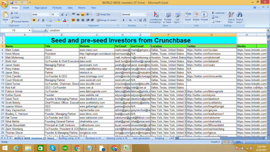Click the Insert Function fx icon

(46, 30)
